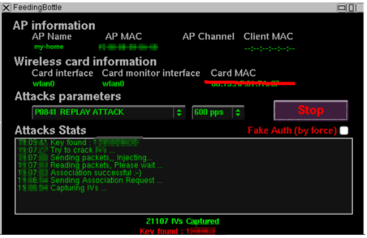Open the 600 pps rate dropdown

218,112
